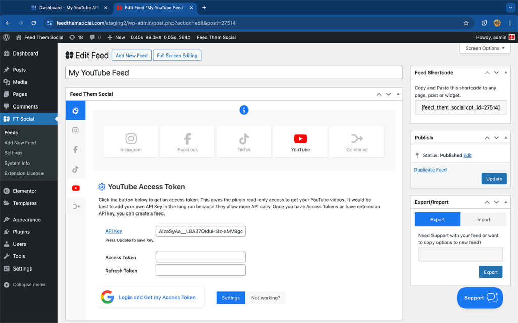
Task: Open the TikTok tab icon in feed sidebar
Action: click(76, 169)
